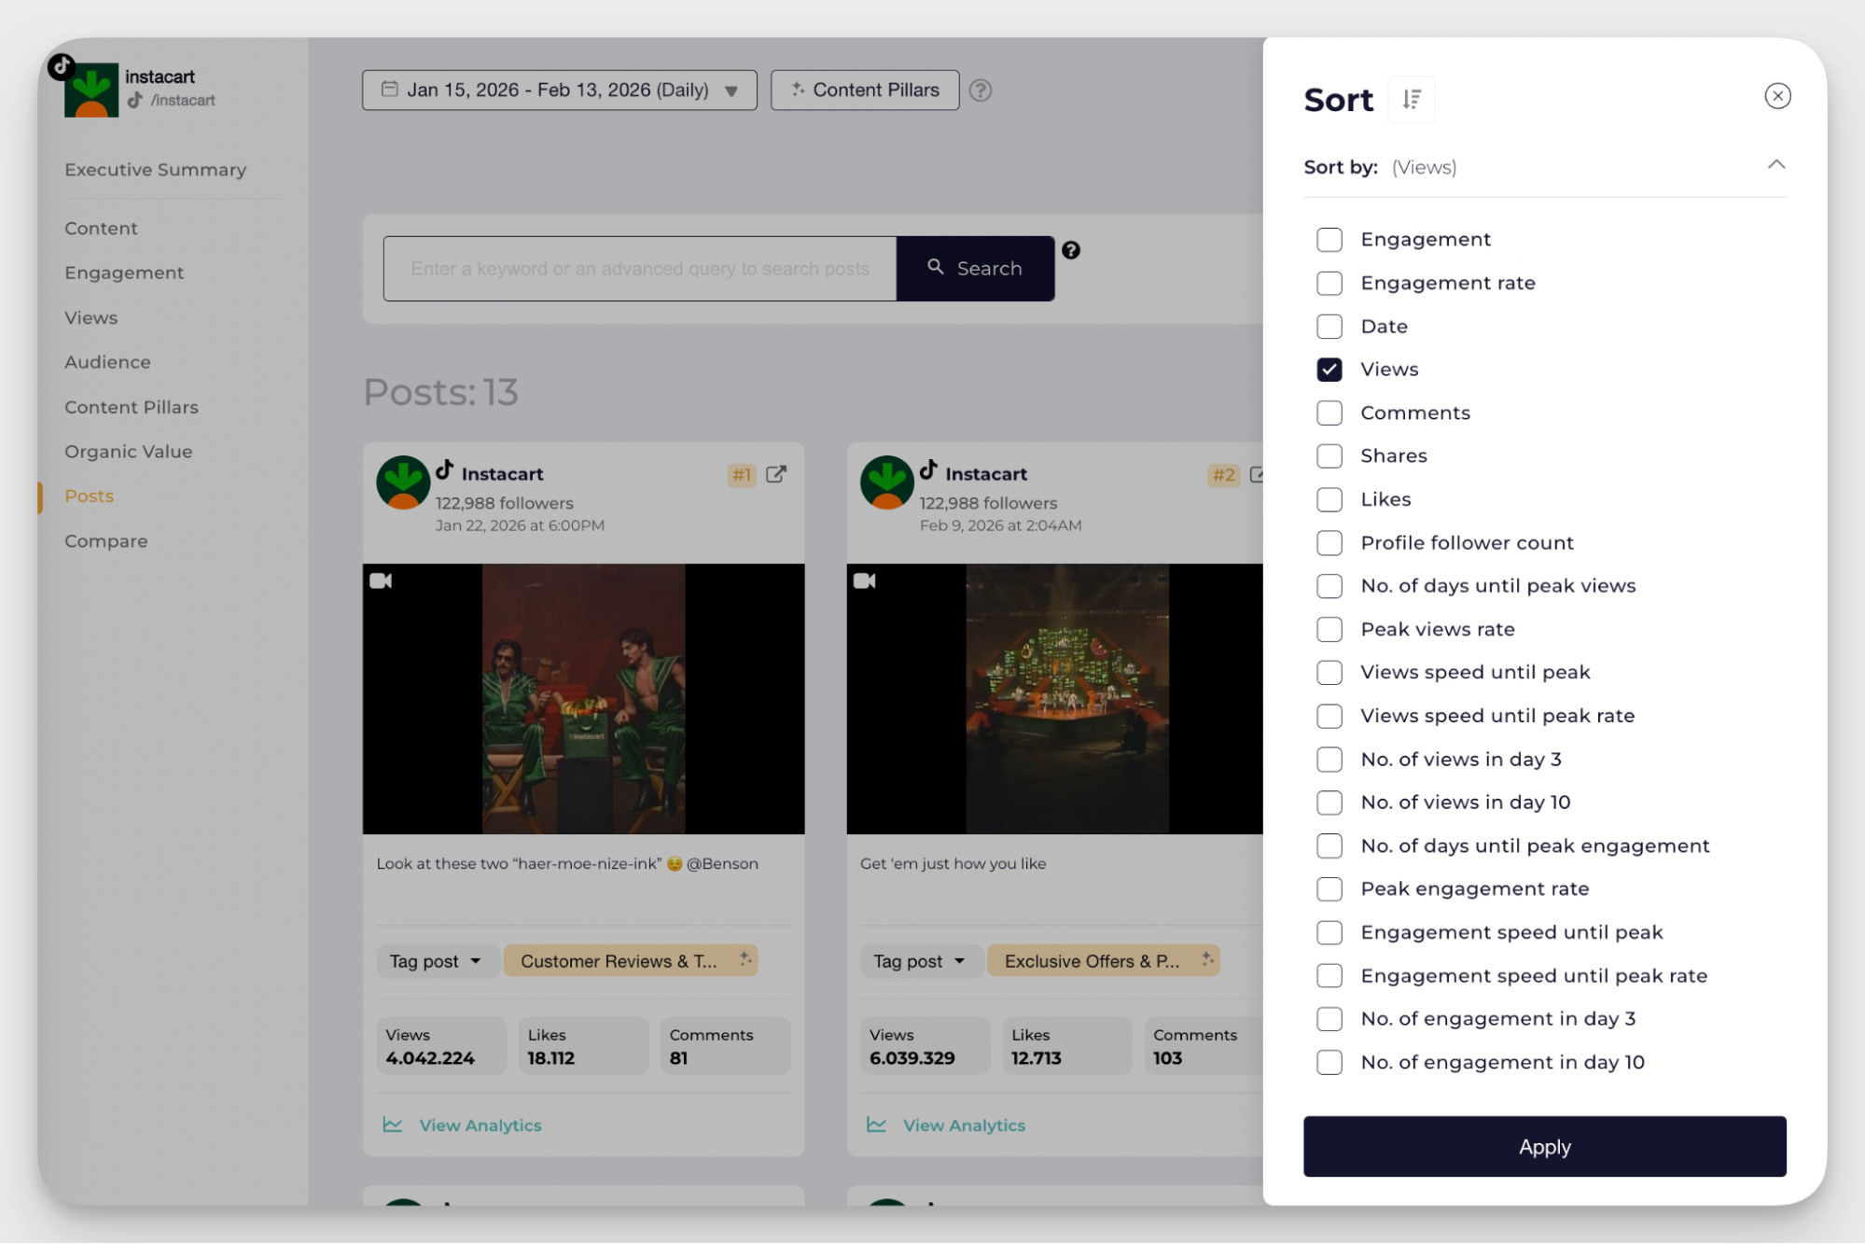This screenshot has width=1865, height=1244.
Task: Click the help icon next to the search bar
Action: [1071, 250]
